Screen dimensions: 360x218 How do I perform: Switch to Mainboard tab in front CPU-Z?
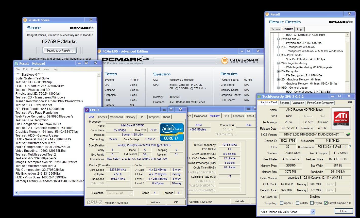[x=116, y=117]
